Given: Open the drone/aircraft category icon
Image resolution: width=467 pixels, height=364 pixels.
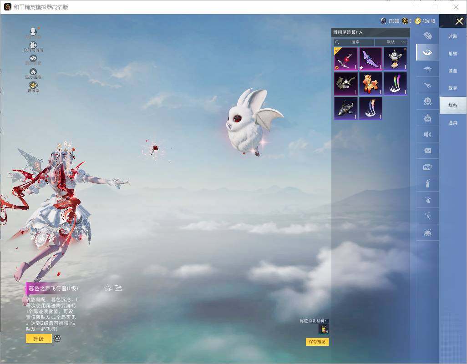Looking at the screenshot, I should (428, 69).
